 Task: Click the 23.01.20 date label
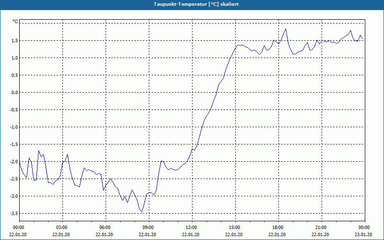363,235
